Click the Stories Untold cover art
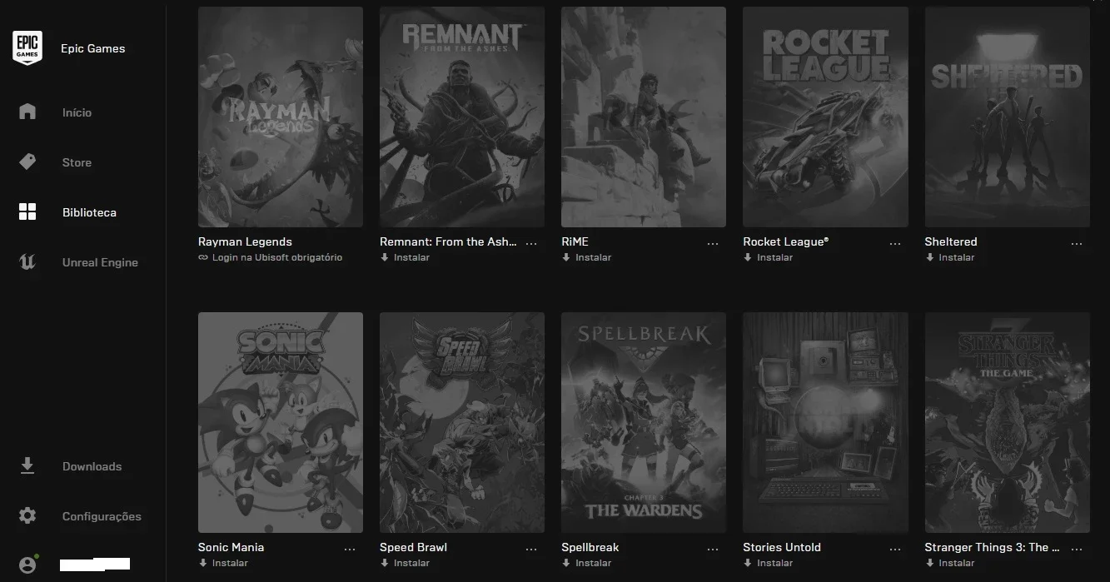This screenshot has height=582, width=1110. coord(825,422)
